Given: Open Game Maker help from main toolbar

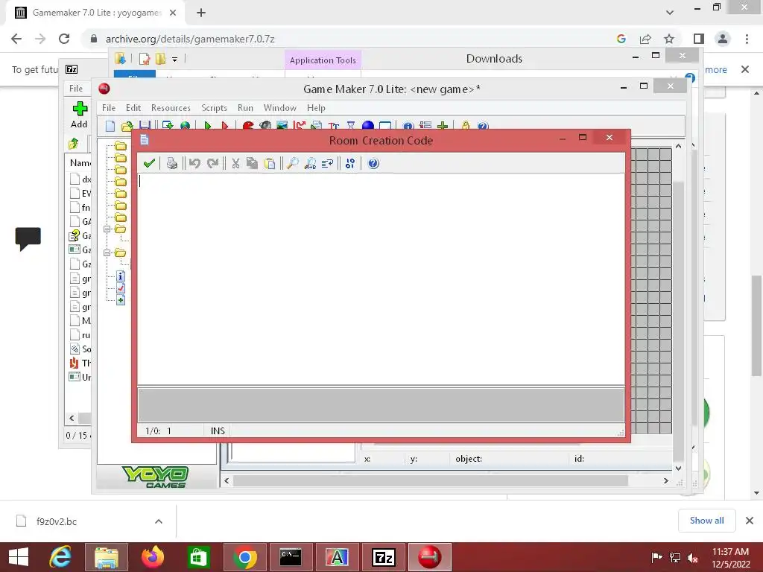Looking at the screenshot, I should click(483, 126).
